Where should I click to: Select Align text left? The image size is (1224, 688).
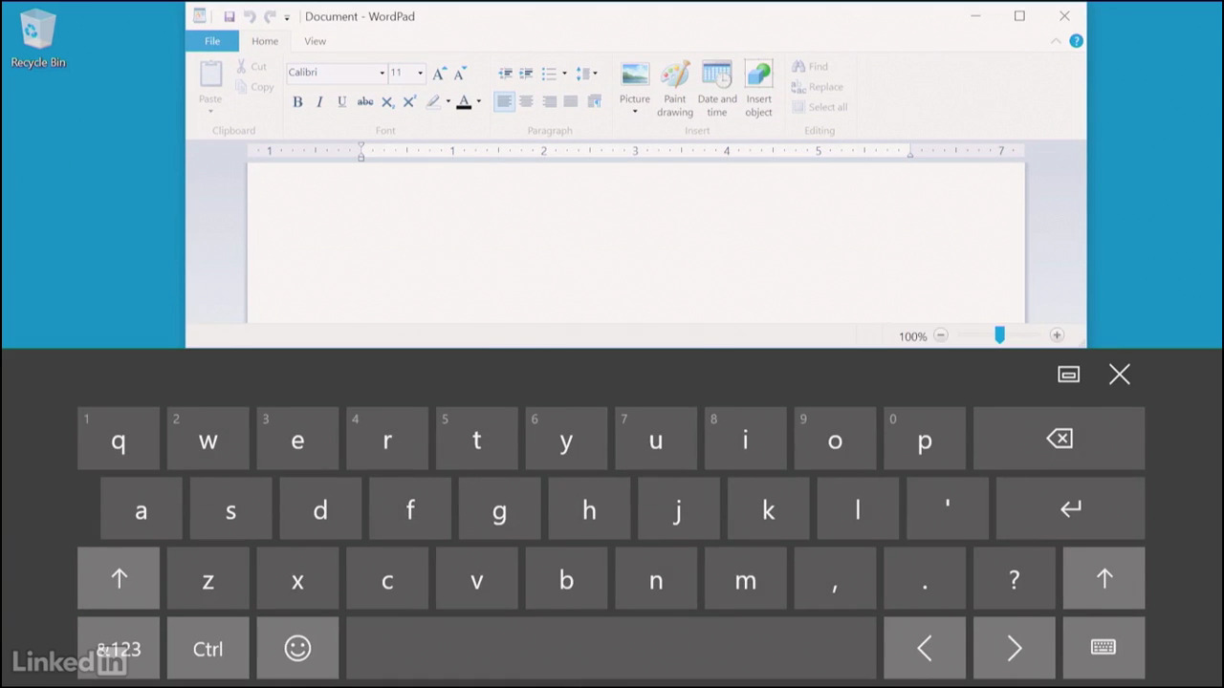[504, 101]
